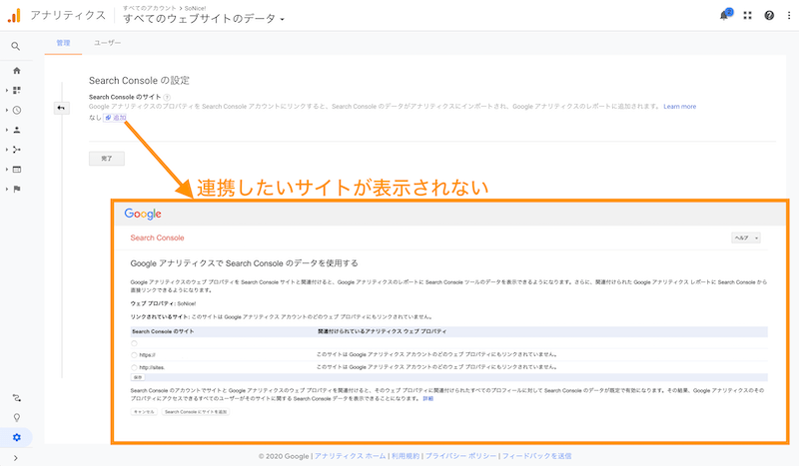Image resolution: width=799 pixels, height=466 pixels.
Task: Click the Google logo in Search Console page
Action: [x=143, y=214]
